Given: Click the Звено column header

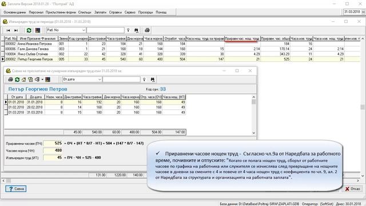Looking at the screenshot, I should [x=63, y=38].
